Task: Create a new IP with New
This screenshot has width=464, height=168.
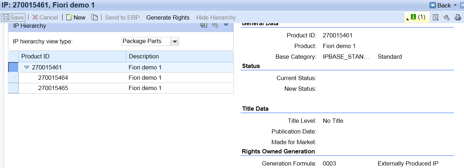Action: click(x=76, y=17)
